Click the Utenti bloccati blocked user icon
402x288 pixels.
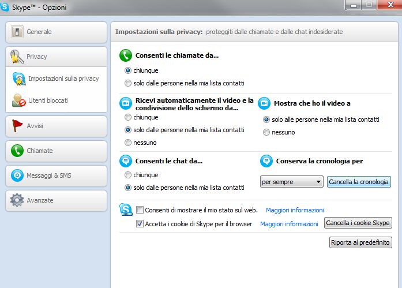tap(18, 100)
